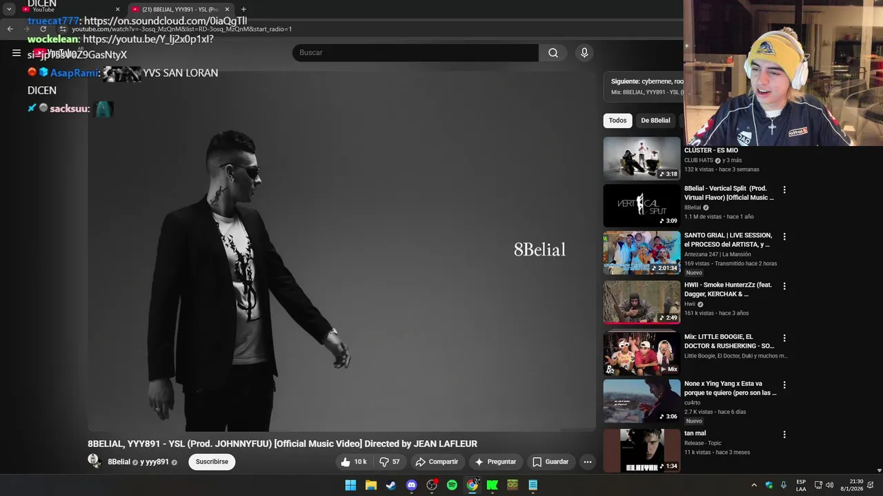This screenshot has width=883, height=496.
Task: Open the CLÚSTER - ES MIO thumbnail
Action: [642, 158]
